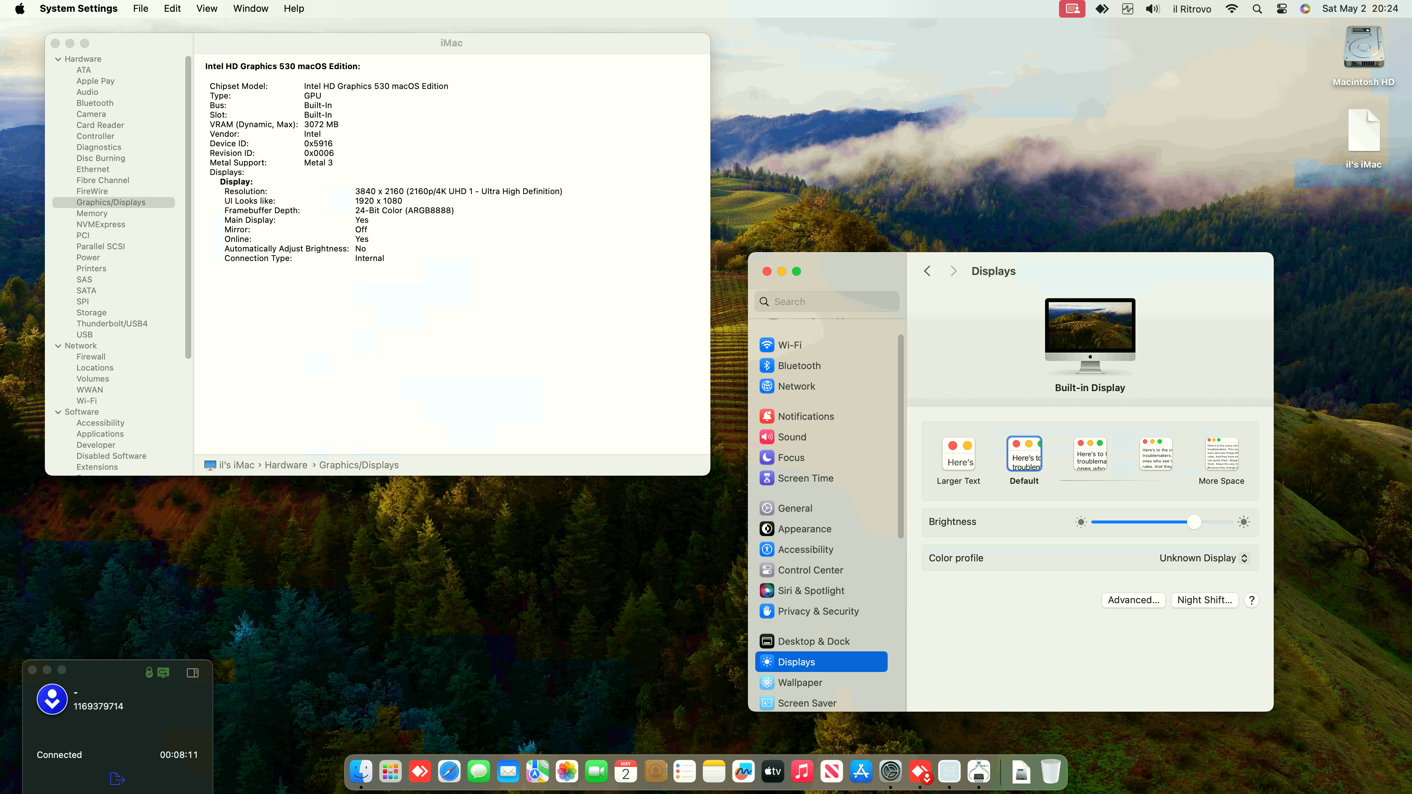Open the Edit menu

pos(172,9)
